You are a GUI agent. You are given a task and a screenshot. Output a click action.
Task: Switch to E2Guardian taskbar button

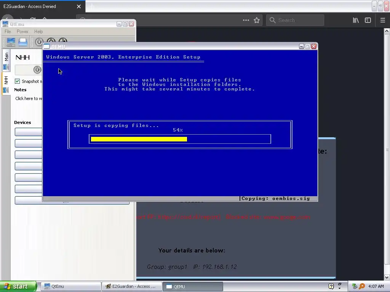pyautogui.click(x=132, y=286)
